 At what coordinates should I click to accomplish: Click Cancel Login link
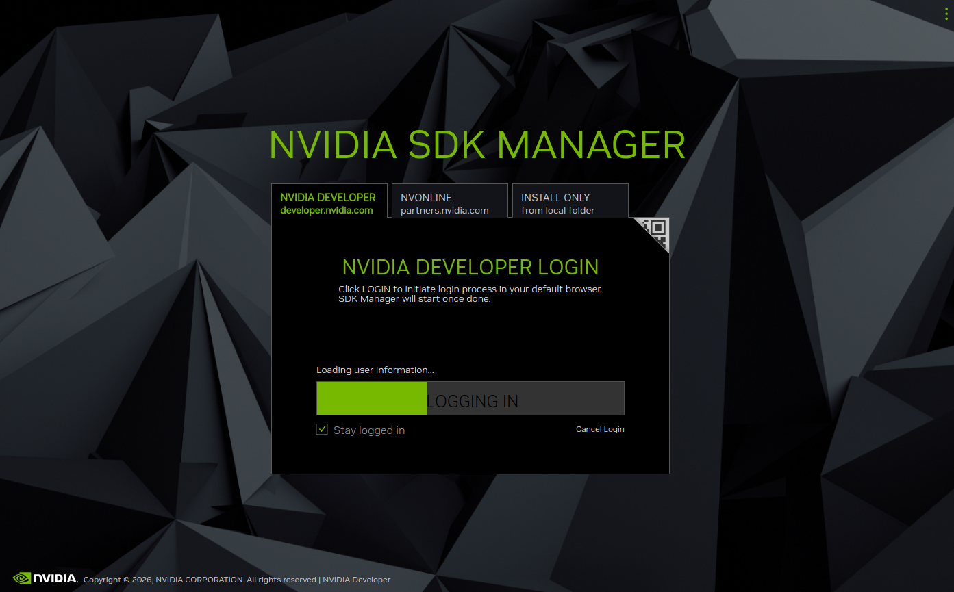[x=600, y=429]
